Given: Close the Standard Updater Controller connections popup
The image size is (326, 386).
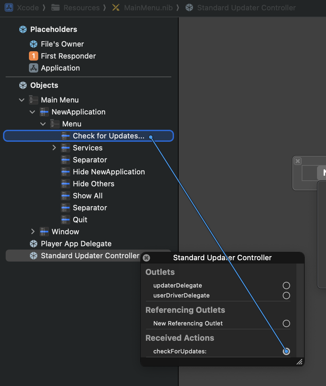Looking at the screenshot, I should (146, 258).
